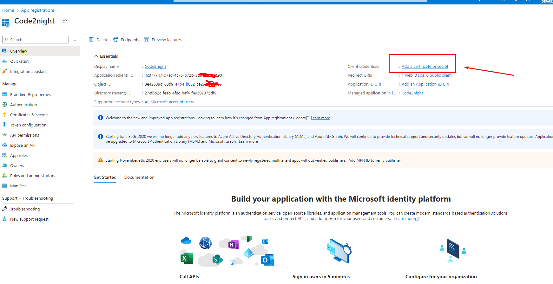Click the info icon on ADAL notice
553x284 pixels.
[x=101, y=137]
